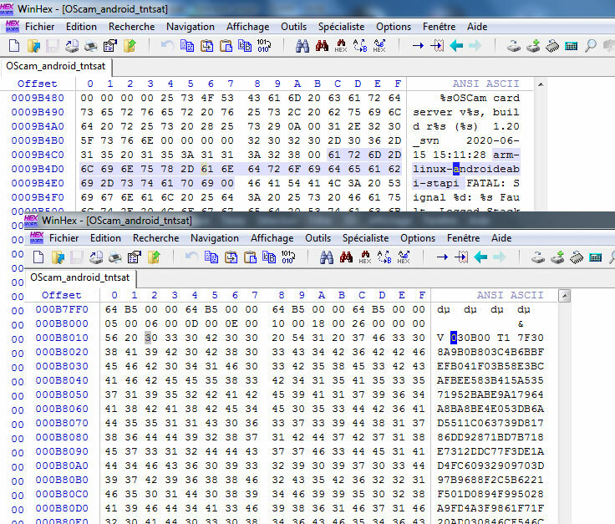Select OScam_android_tntsat tab in top window
The height and width of the screenshot is (524, 615).
pos(56,66)
